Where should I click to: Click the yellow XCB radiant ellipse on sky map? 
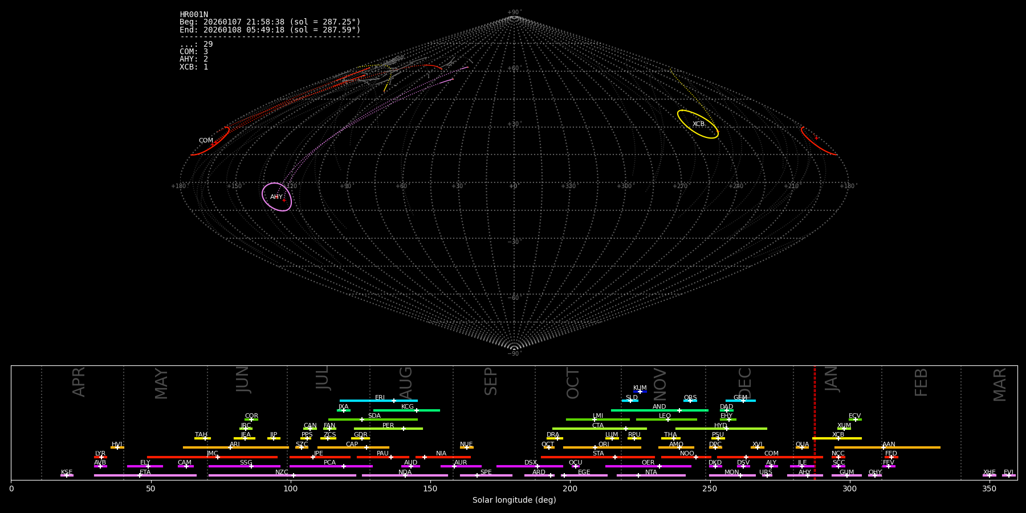coord(698,124)
